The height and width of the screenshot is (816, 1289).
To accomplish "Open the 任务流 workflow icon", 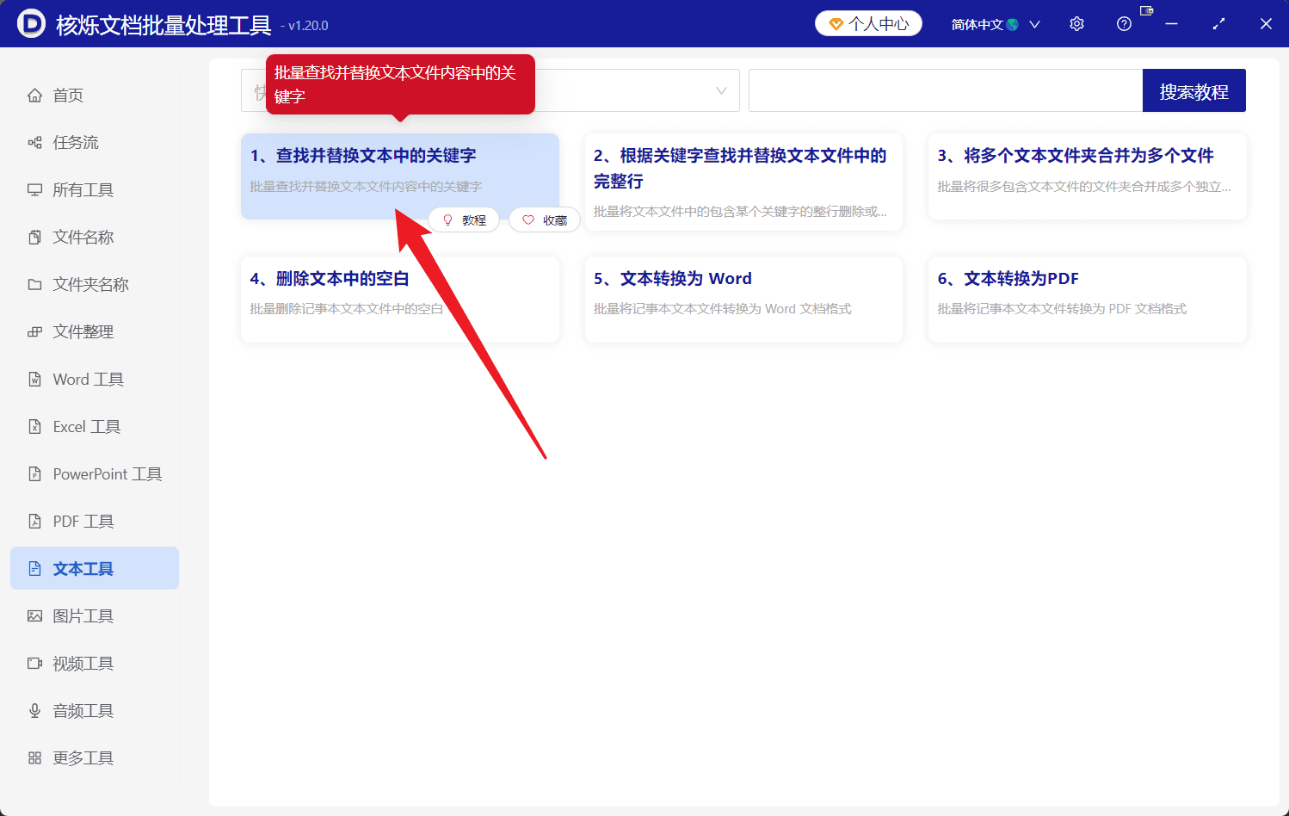I will [34, 142].
